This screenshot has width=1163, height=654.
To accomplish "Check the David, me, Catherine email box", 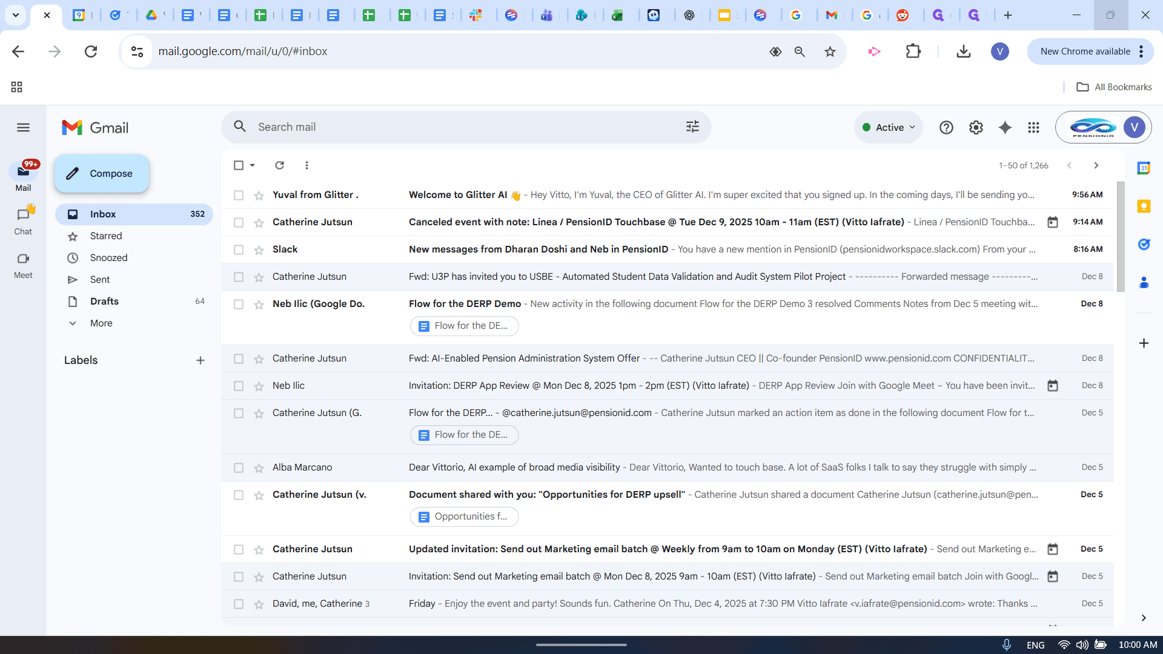I will [x=239, y=604].
